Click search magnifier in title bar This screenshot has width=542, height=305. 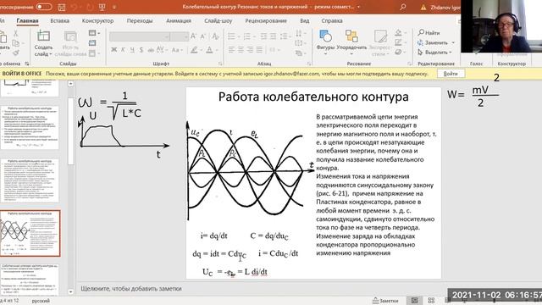tap(403, 7)
